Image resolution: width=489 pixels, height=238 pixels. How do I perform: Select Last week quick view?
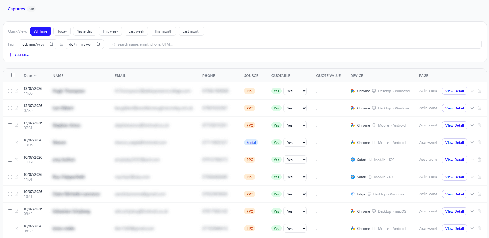pos(136,31)
